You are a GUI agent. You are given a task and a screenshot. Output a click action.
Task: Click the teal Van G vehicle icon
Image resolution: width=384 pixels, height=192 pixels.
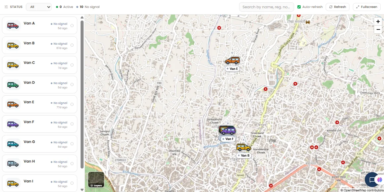point(13,144)
